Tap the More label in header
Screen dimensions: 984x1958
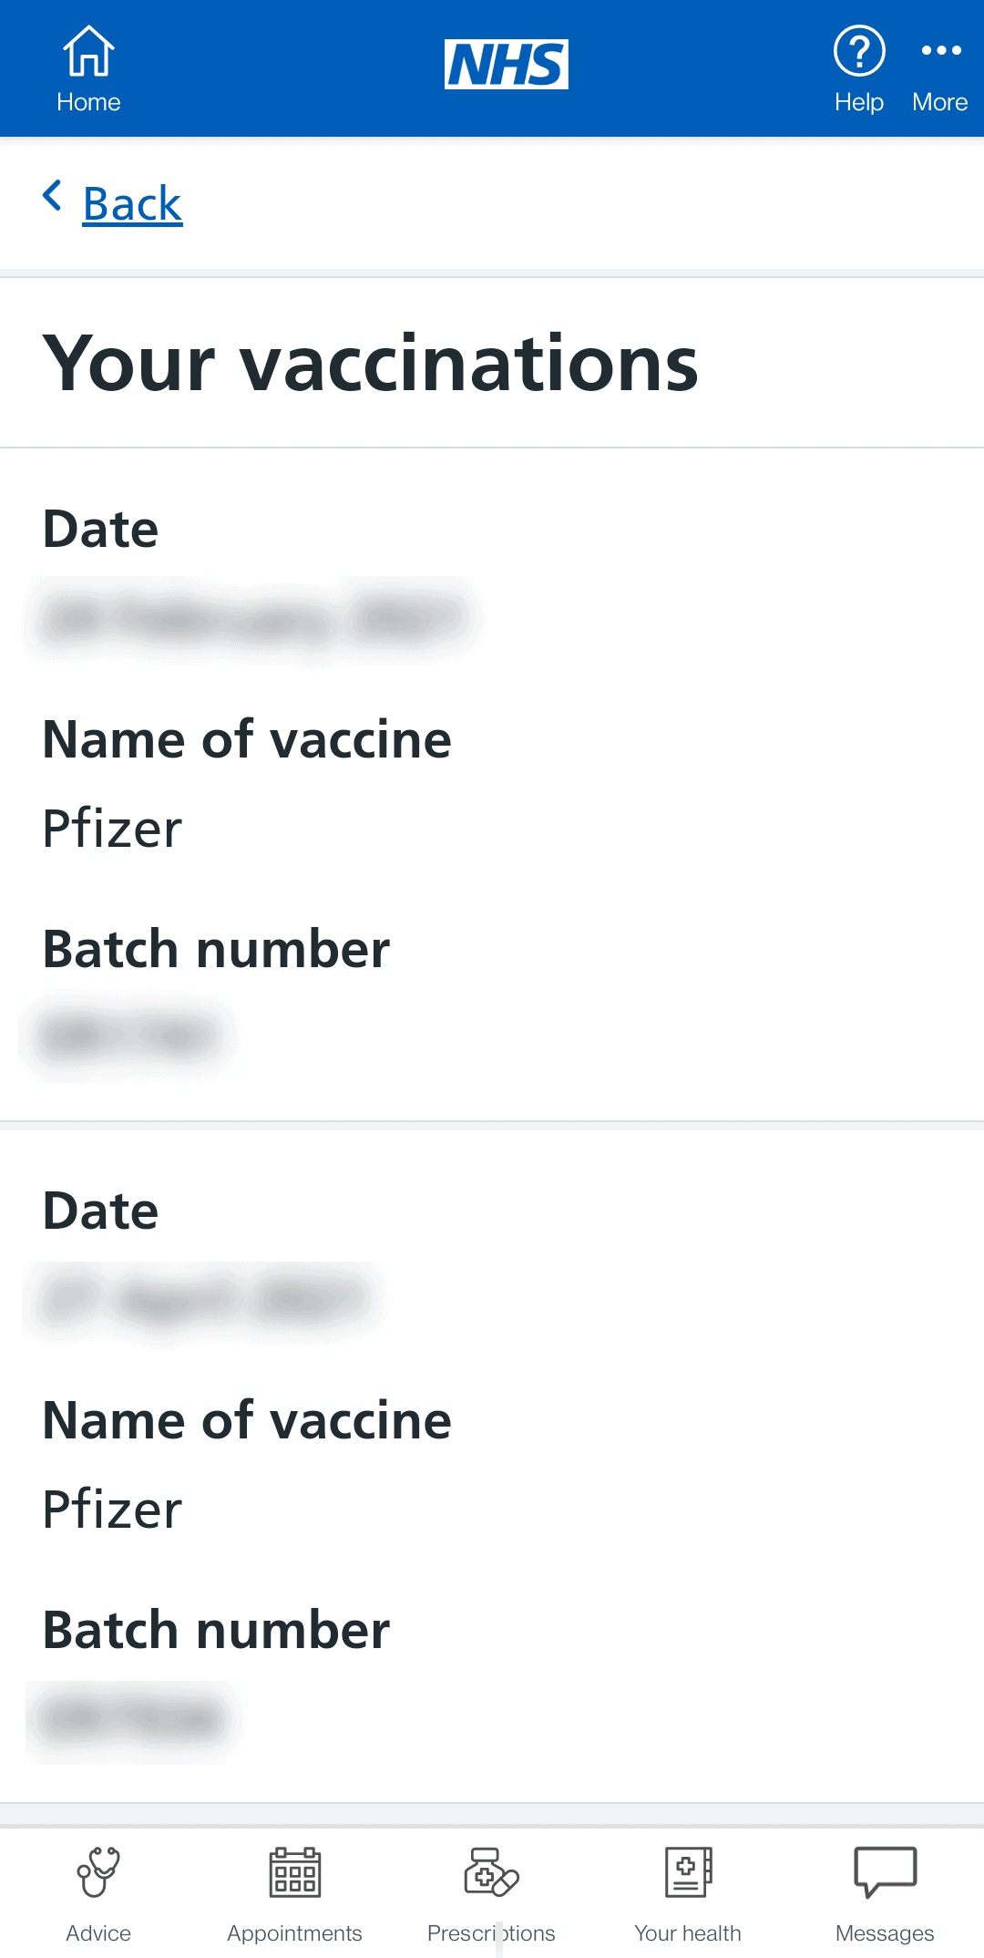coord(940,102)
